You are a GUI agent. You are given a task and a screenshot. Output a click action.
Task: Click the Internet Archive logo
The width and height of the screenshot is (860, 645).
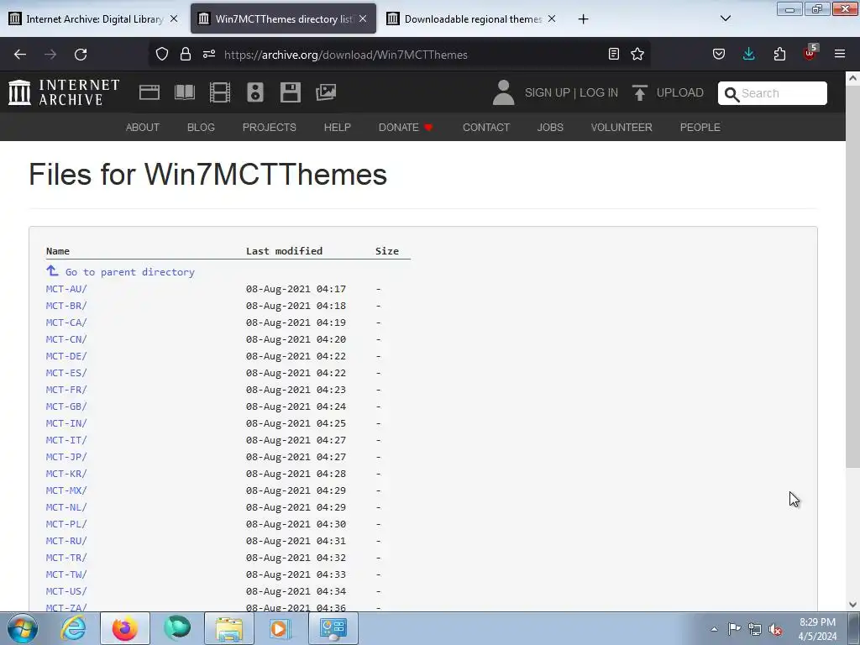(x=64, y=92)
